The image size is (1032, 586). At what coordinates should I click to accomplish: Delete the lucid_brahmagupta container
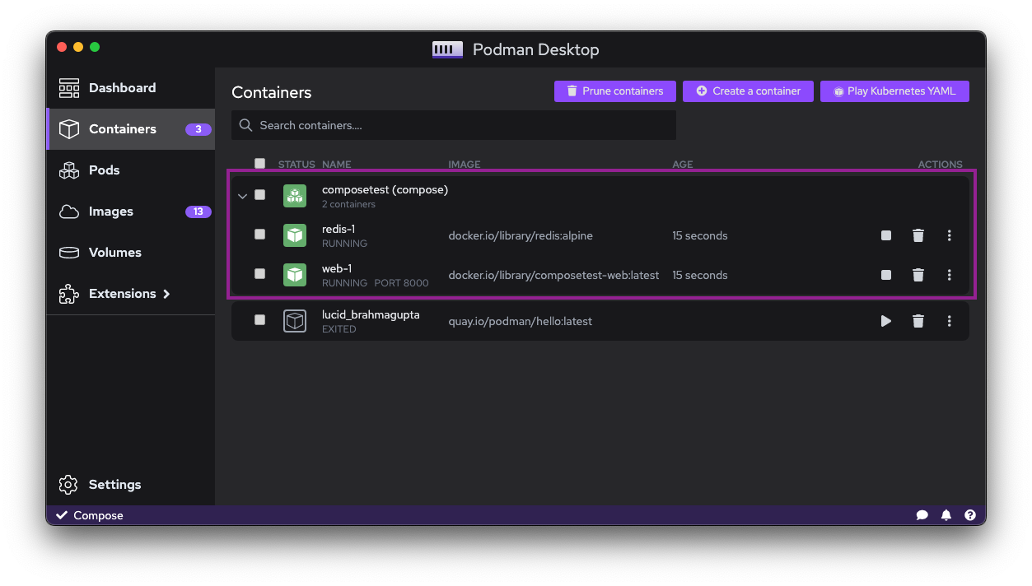point(918,321)
